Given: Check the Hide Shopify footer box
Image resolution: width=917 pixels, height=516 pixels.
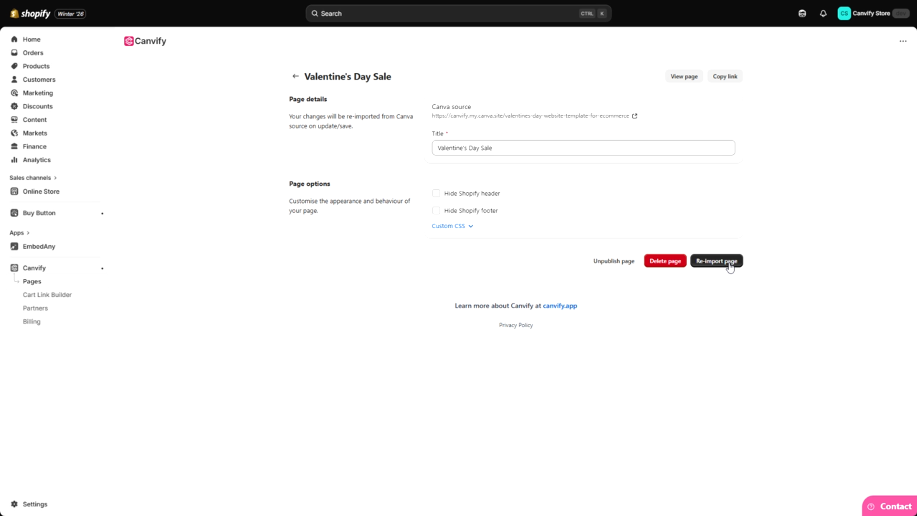Looking at the screenshot, I should tap(436, 210).
